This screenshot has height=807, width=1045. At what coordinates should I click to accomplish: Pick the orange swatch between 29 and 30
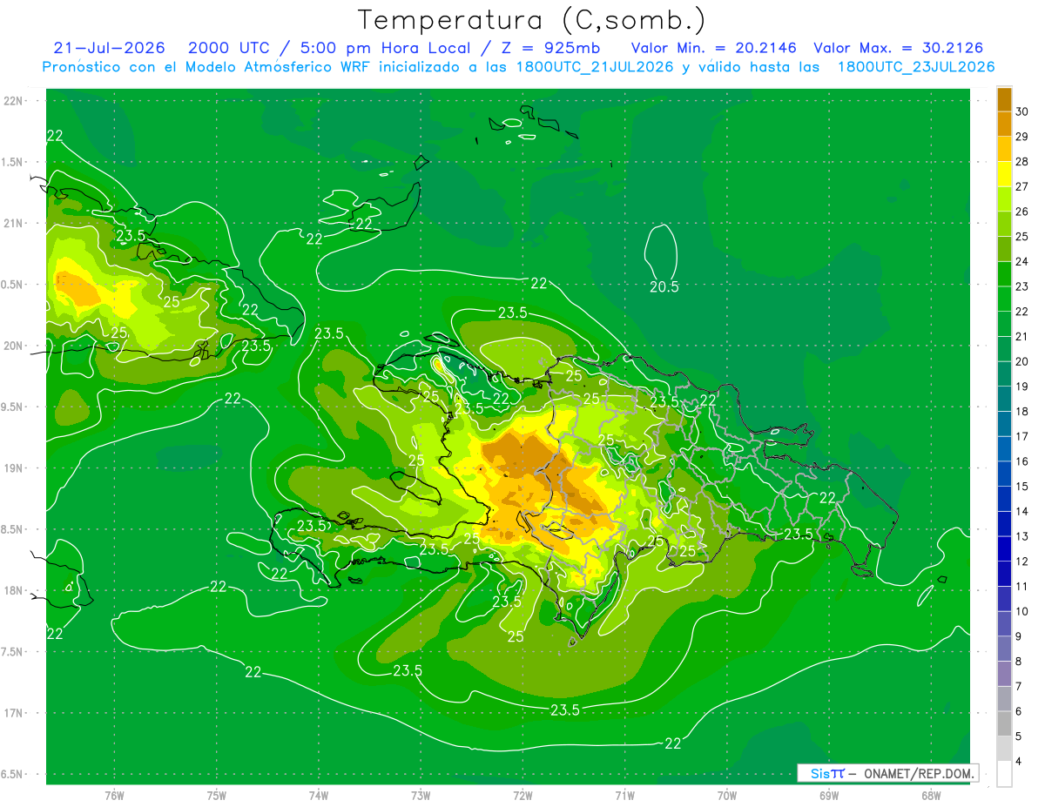tap(1004, 124)
